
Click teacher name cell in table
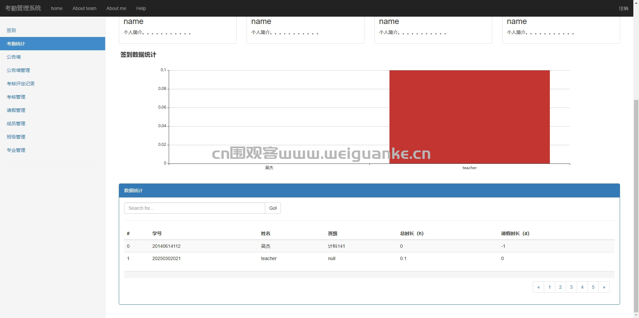tap(269, 258)
